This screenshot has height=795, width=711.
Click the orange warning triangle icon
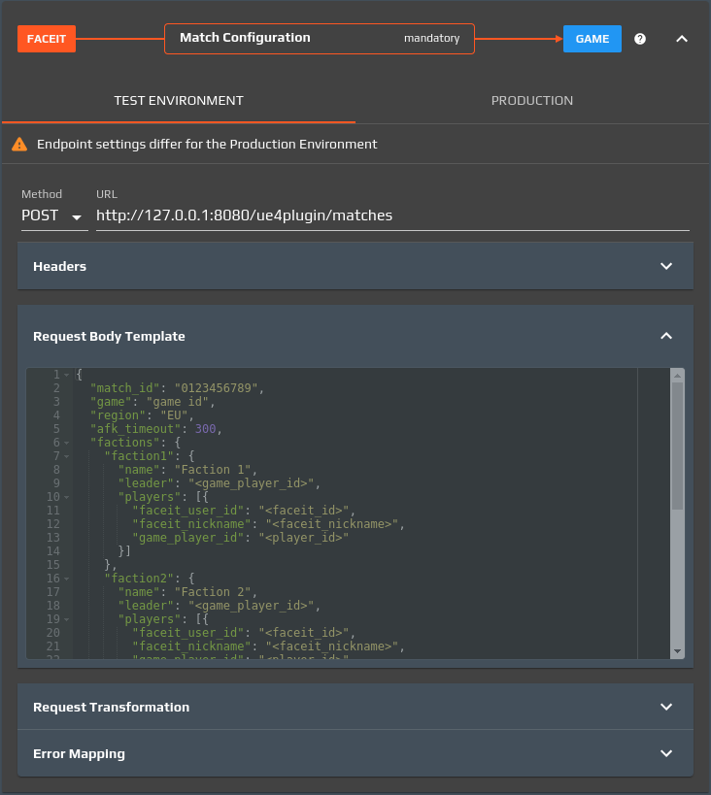[19, 144]
